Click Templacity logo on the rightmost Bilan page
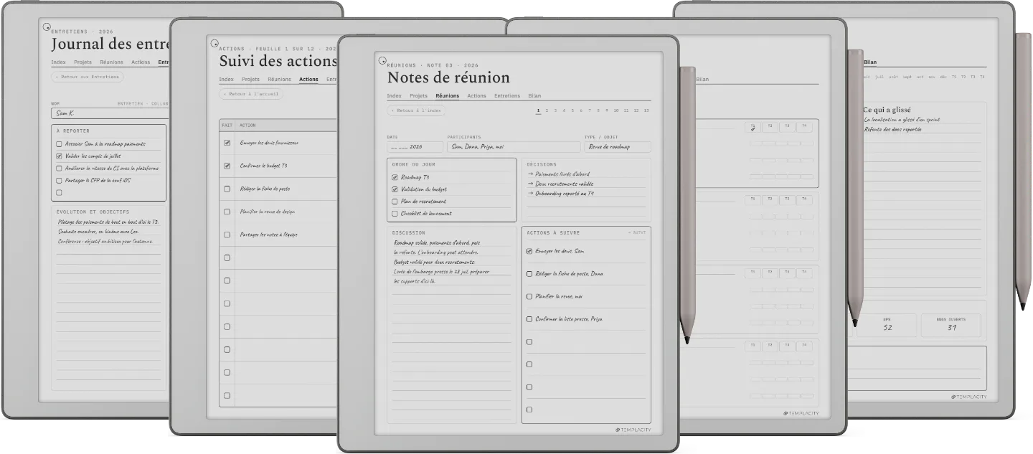The width and height of the screenshot is (1033, 454). pos(968,397)
